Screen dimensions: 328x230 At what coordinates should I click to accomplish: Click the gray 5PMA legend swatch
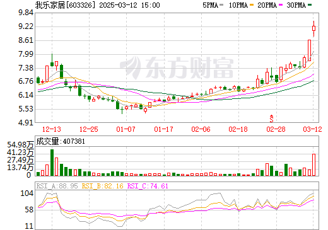221,4
